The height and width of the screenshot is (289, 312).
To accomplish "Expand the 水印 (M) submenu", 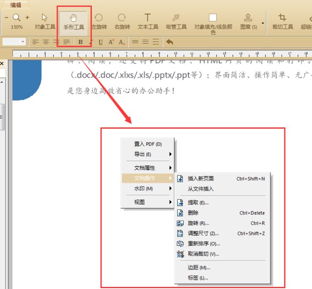I will click(x=148, y=188).
